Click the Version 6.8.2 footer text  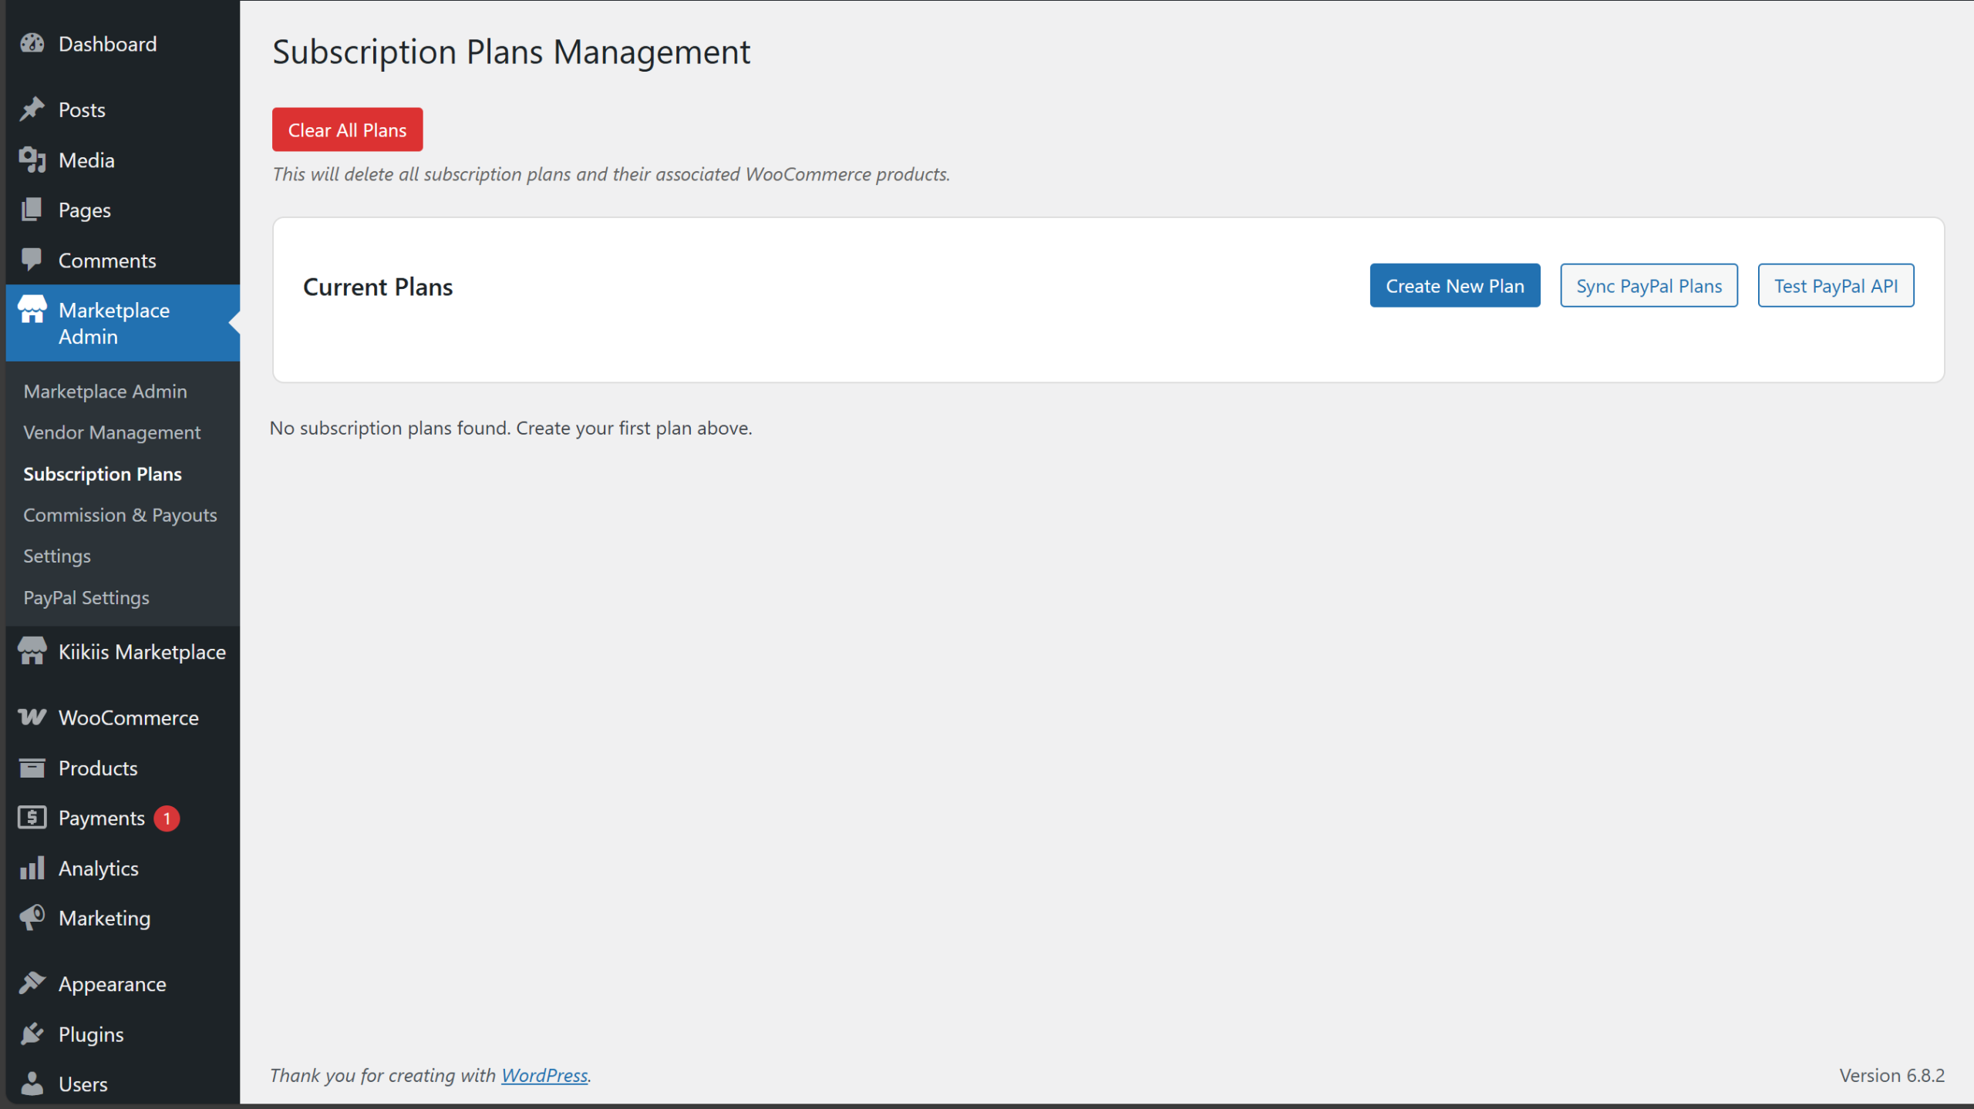pyautogui.click(x=1891, y=1074)
